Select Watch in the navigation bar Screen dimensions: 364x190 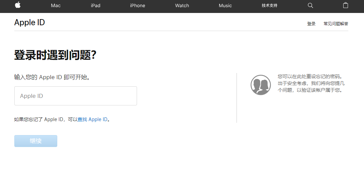[182, 5]
